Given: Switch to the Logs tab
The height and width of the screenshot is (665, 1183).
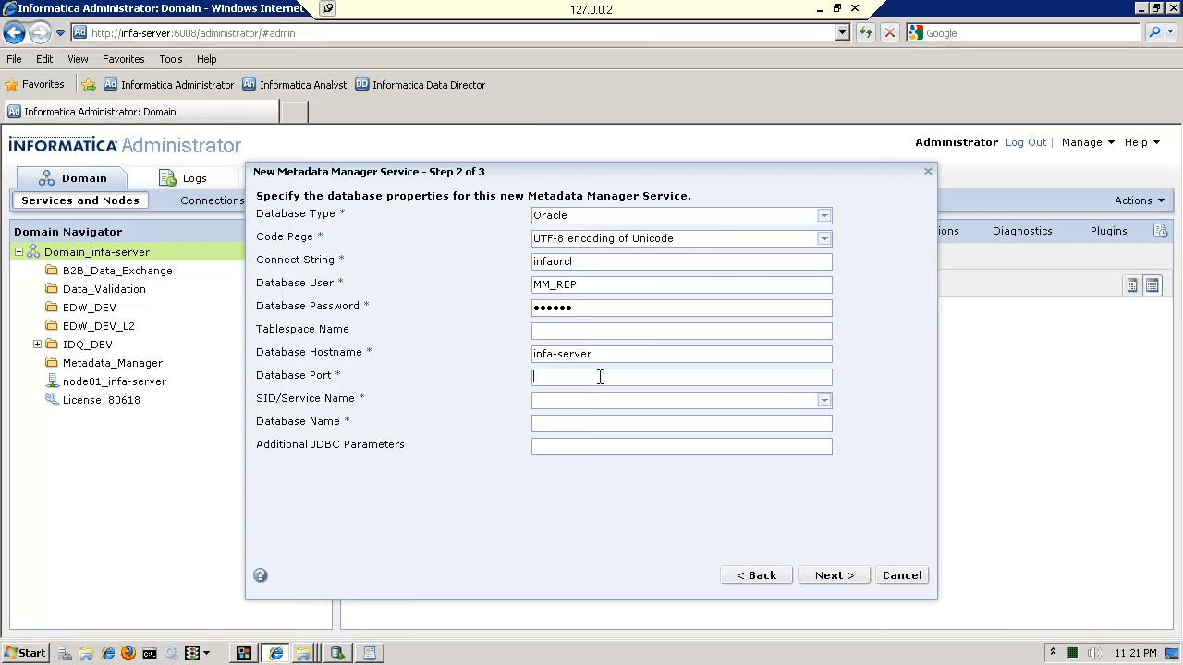Looking at the screenshot, I should pos(183,178).
